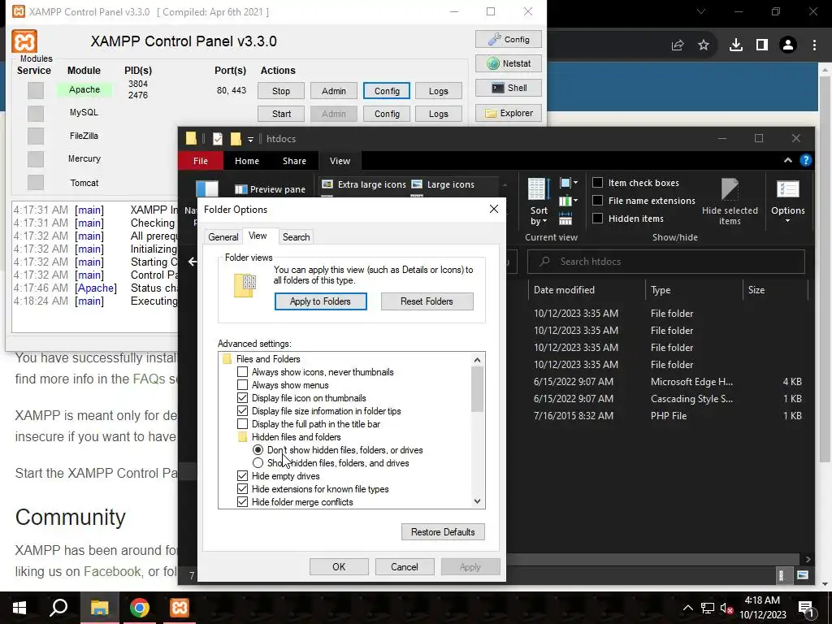Image resolution: width=832 pixels, height=624 pixels.
Task: Confirm Folder Options with OK
Action: (x=339, y=566)
